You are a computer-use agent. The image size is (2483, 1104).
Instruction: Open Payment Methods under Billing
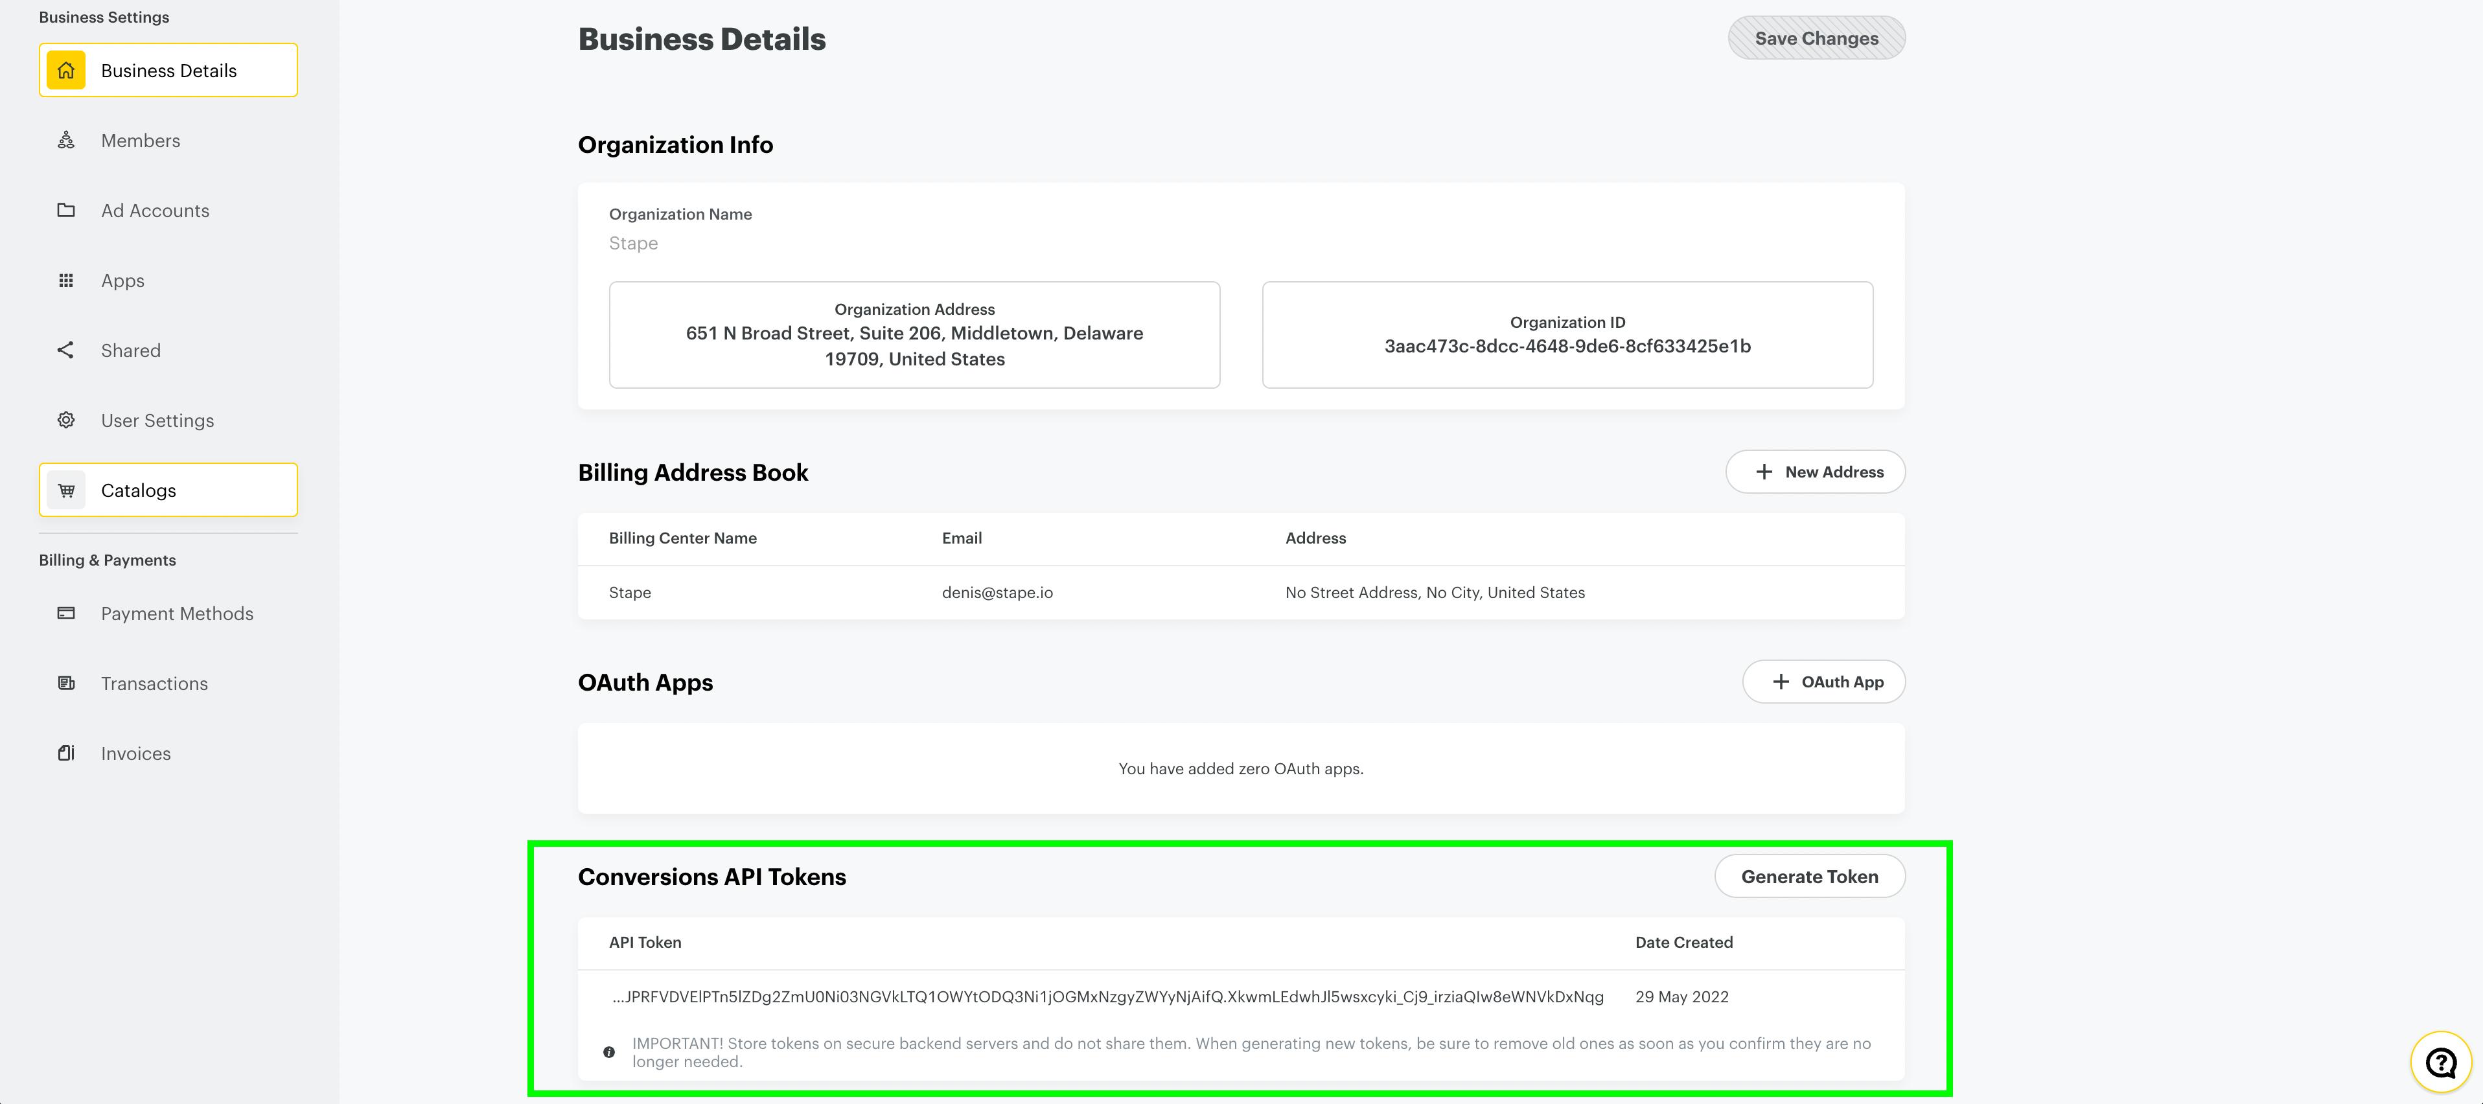(x=168, y=614)
